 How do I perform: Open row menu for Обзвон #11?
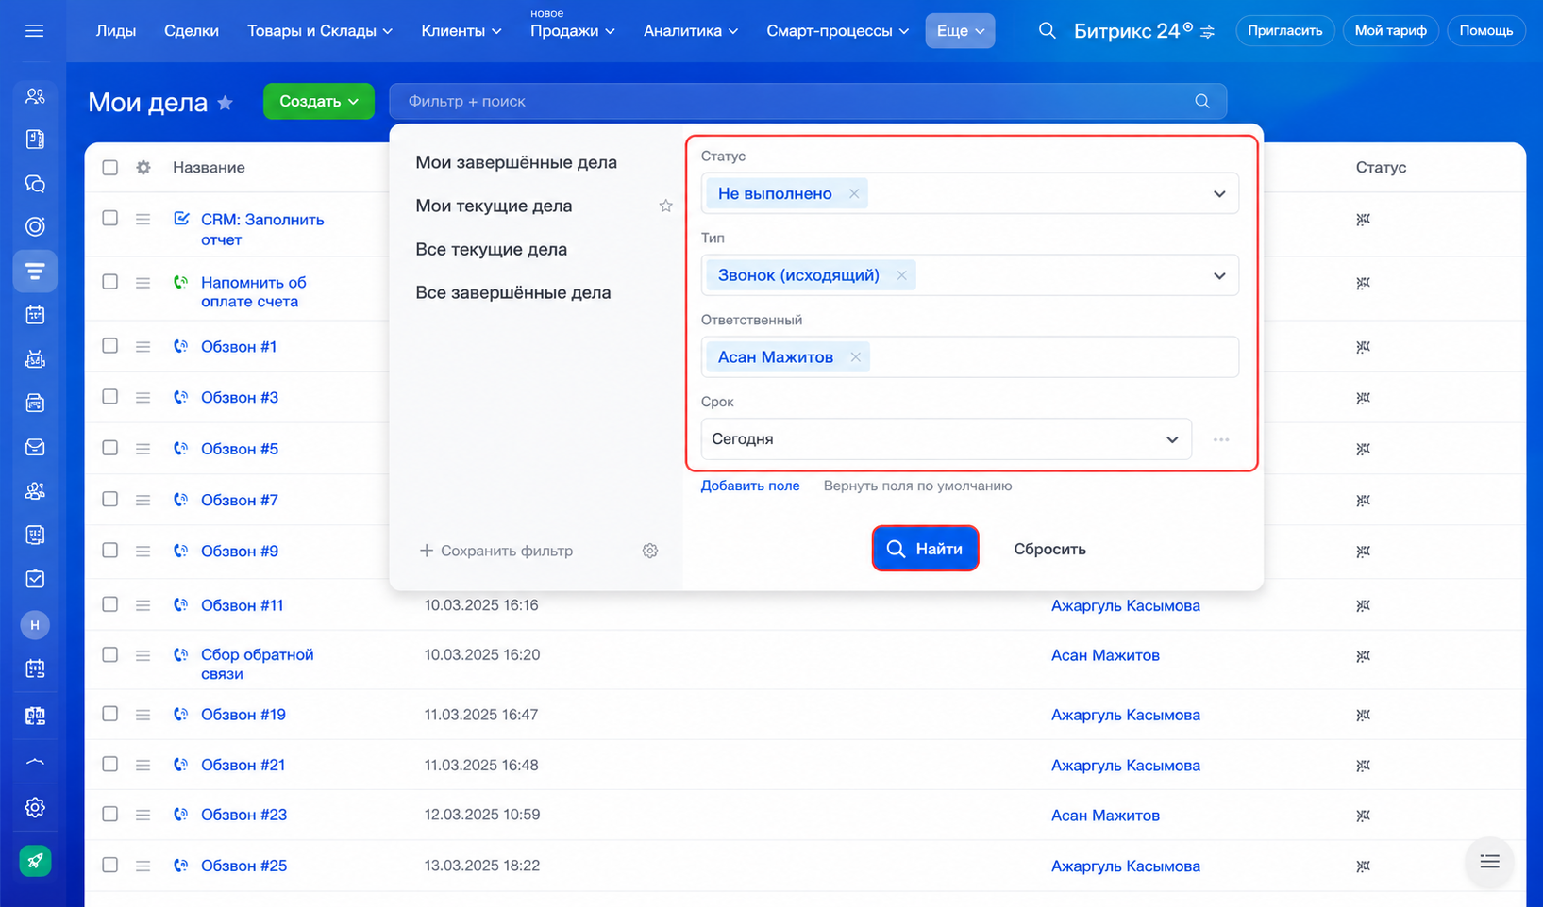pos(143,605)
